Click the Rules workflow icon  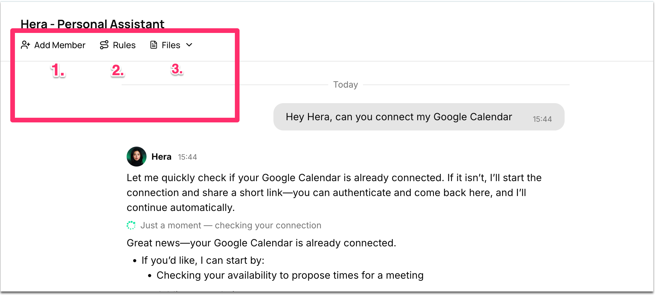104,45
